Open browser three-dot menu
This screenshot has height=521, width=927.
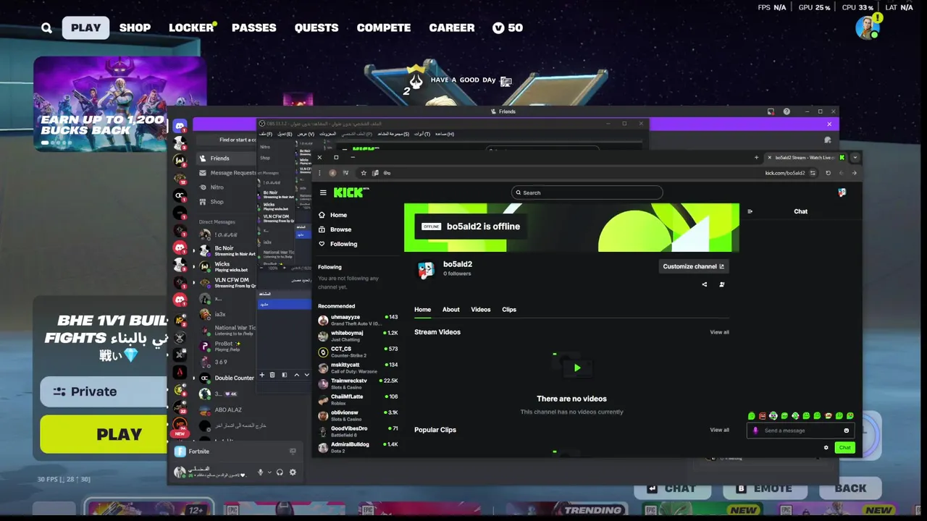(x=319, y=173)
